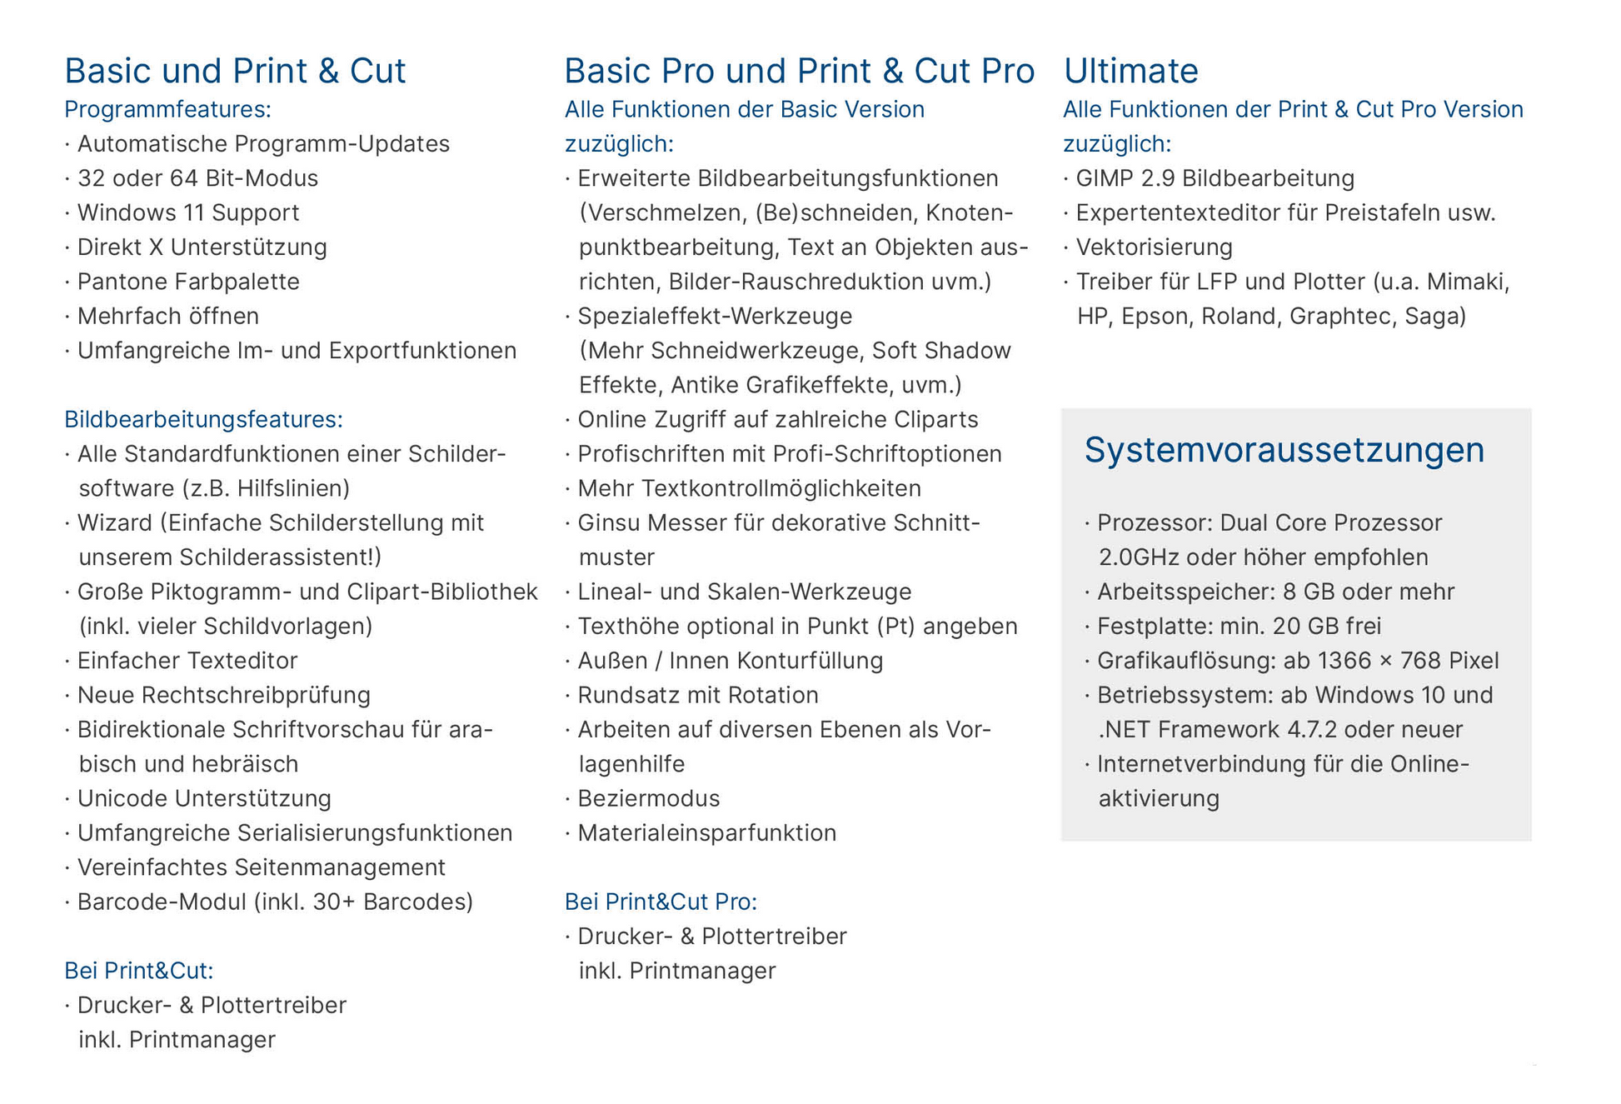Click the "Online Zugriff auf zahlreiche Cliparts" line
The width and height of the screenshot is (1621, 1104).
pos(777,419)
